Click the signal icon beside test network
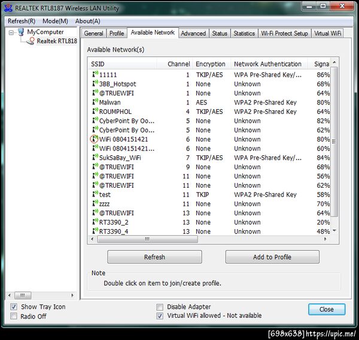The height and width of the screenshot is (340, 359). [95, 194]
